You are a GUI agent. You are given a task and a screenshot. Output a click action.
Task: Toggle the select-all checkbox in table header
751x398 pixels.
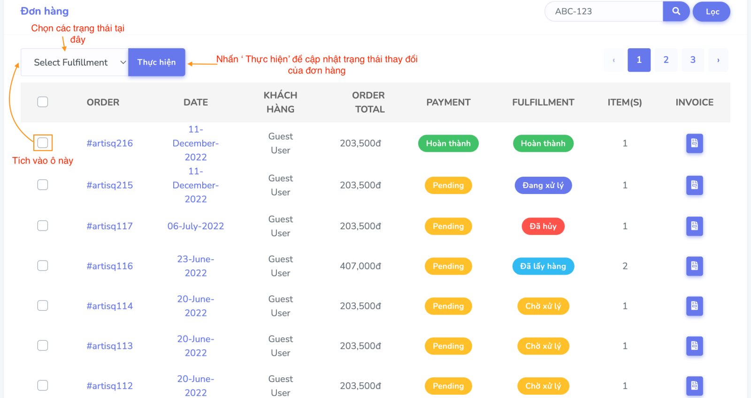pos(43,102)
